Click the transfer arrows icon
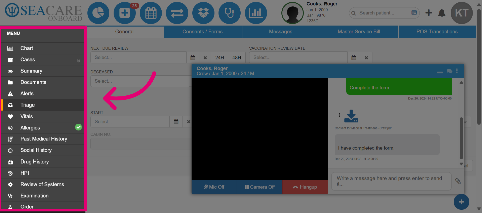The width and height of the screenshot is (482, 213). click(177, 13)
